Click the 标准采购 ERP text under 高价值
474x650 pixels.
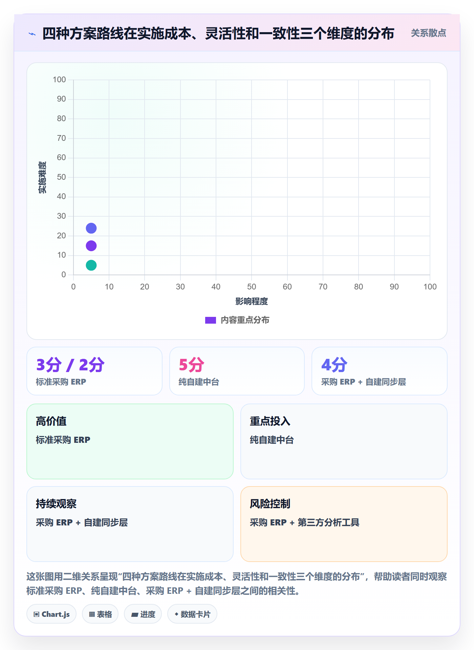(63, 440)
